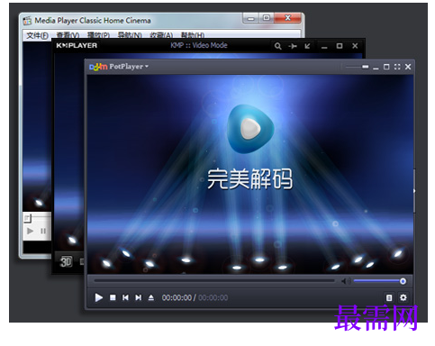Image resolution: width=435 pixels, height=346 pixels.
Task: Toggle 3D mode in KMPlayer
Action: point(66,261)
